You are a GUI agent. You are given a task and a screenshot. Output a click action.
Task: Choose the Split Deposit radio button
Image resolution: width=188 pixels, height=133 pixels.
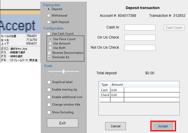[49, 22]
